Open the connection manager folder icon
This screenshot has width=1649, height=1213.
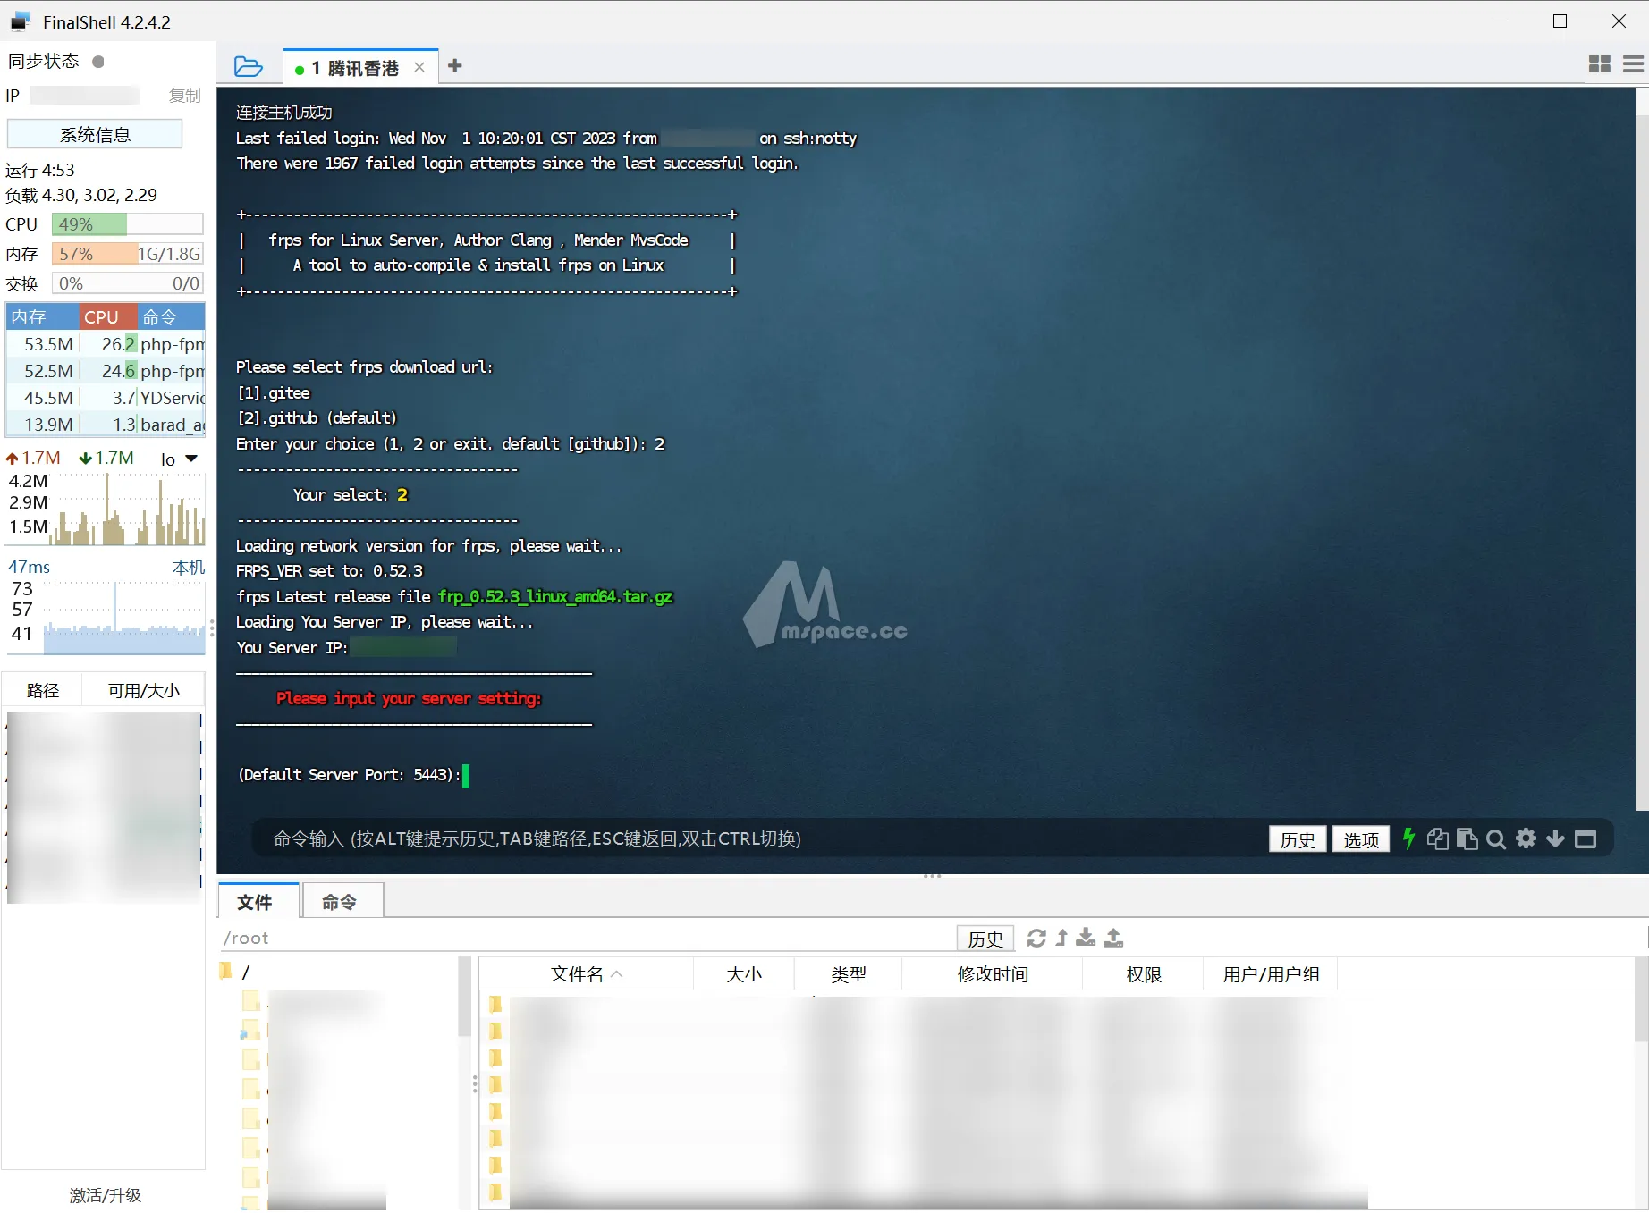(x=248, y=66)
